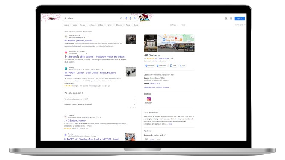Click the Directions button in knowledge panel
Image resolution: width=285 pixels, height=160 pixels.
click(x=161, y=66)
